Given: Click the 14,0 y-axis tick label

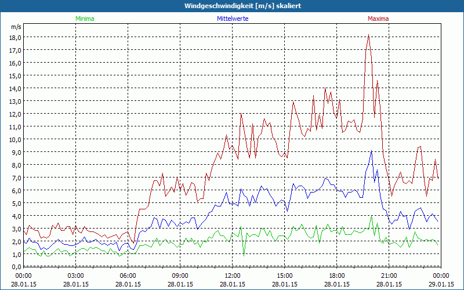Looking at the screenshot, I should [x=14, y=88].
